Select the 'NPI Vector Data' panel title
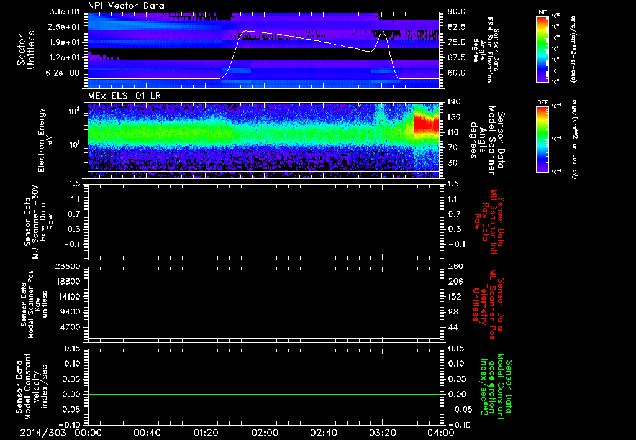Screen dimensions: 636x440 pos(126,6)
